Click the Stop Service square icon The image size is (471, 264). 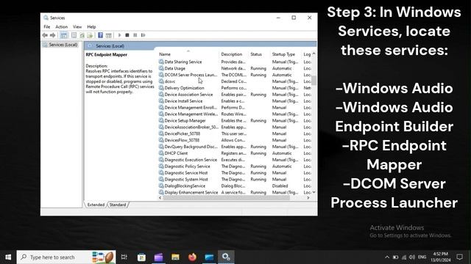coord(127,35)
